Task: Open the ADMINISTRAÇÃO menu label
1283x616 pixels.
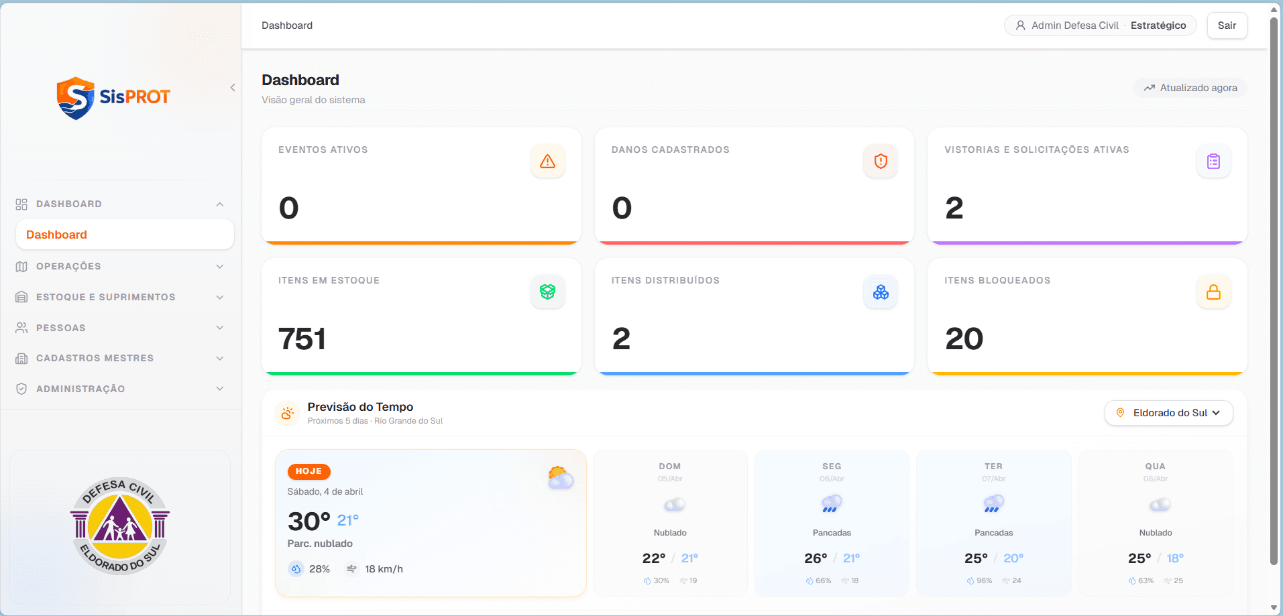Action: pos(80,389)
